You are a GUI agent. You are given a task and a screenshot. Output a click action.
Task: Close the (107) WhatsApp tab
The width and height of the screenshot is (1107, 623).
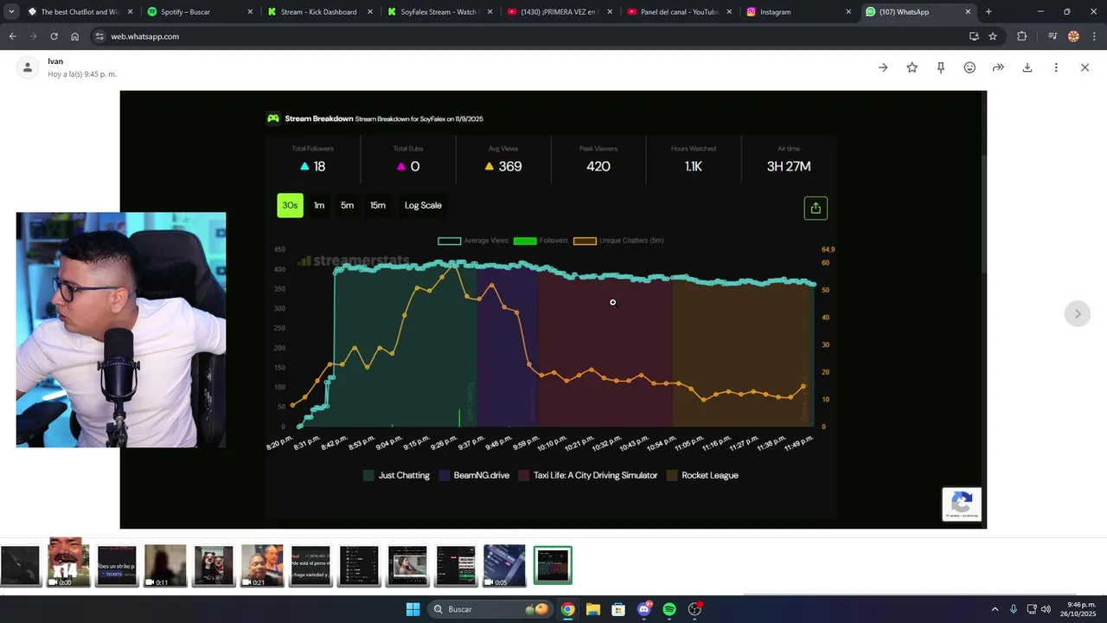(968, 12)
